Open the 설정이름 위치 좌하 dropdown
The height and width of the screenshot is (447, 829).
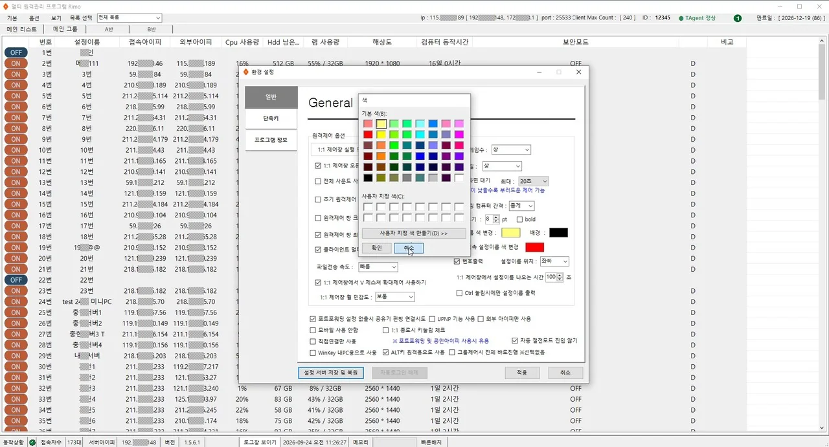(x=554, y=261)
